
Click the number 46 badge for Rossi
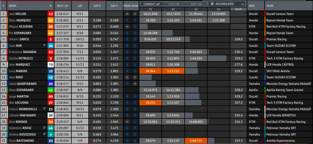coord(51,128)
